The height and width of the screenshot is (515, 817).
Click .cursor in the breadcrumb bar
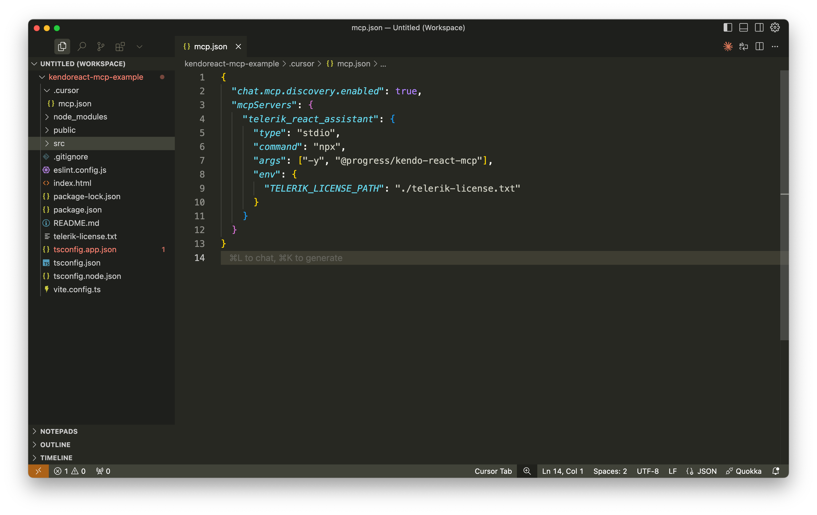pos(301,63)
